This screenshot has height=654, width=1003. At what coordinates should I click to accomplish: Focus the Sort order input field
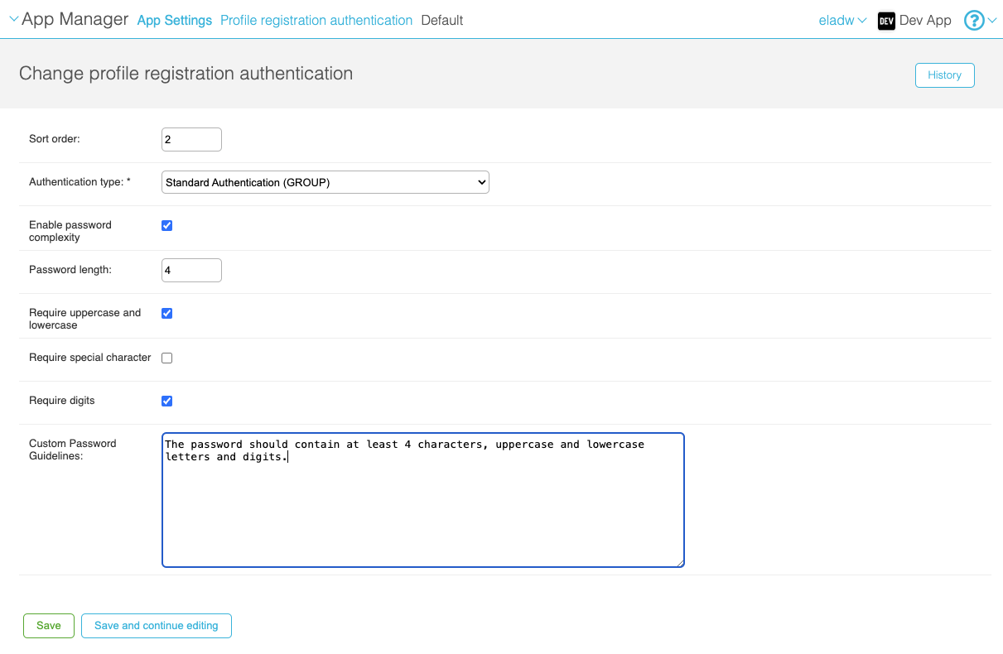[191, 139]
